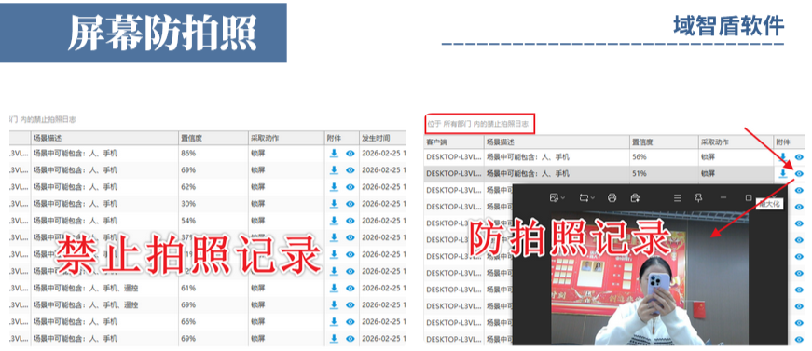Sort right table by 置信度 column header
The image size is (812, 351).
pyautogui.click(x=664, y=142)
